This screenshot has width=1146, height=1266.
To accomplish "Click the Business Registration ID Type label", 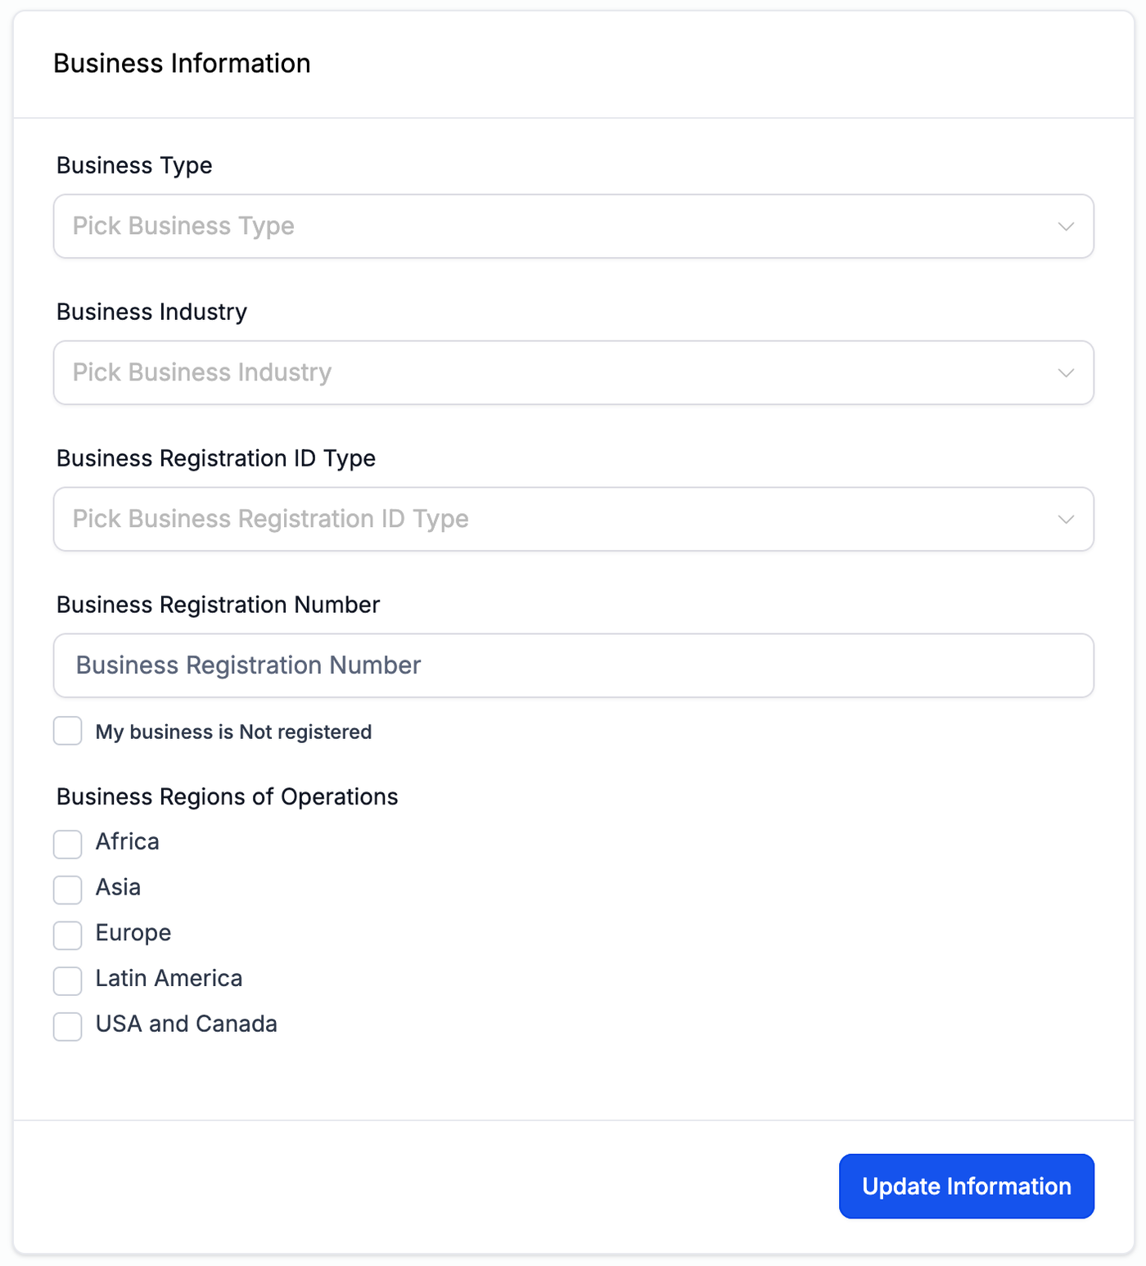I will click(216, 458).
